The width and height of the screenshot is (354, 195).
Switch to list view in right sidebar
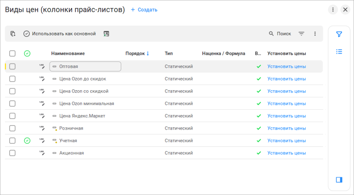[x=339, y=52]
